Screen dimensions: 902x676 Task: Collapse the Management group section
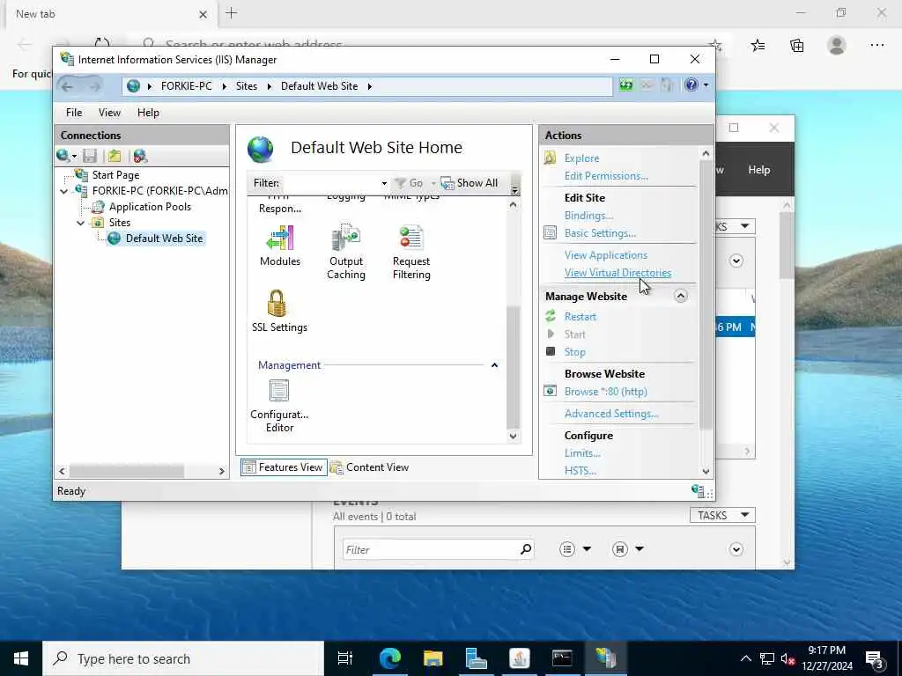tap(494, 365)
